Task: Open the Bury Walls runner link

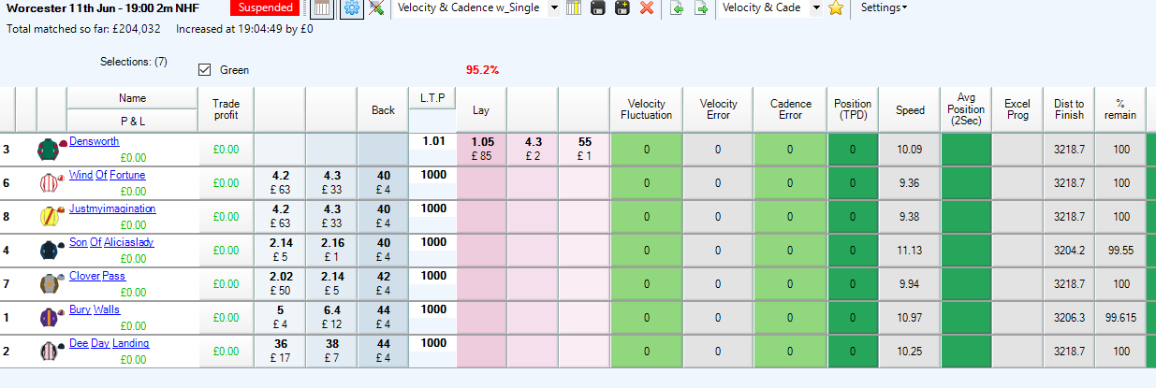Action: (95, 309)
